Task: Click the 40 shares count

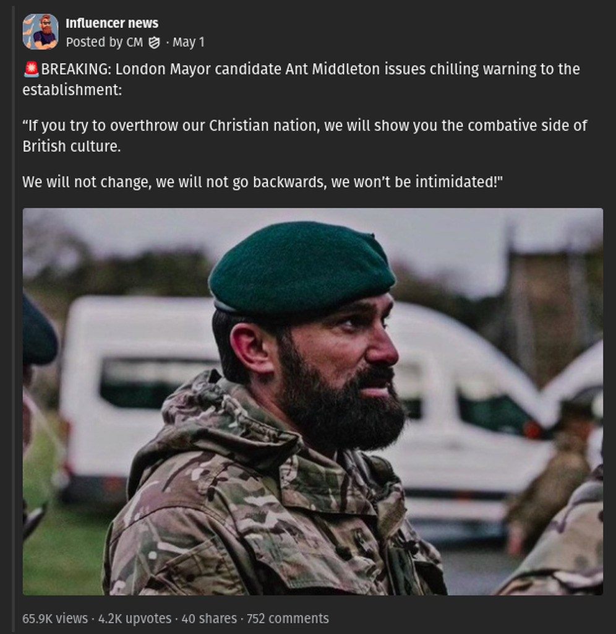Action: click(209, 619)
